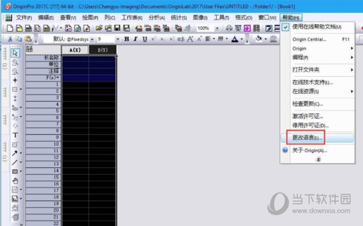
Task: Select the Arrow drawing tool
Action: (15, 153)
